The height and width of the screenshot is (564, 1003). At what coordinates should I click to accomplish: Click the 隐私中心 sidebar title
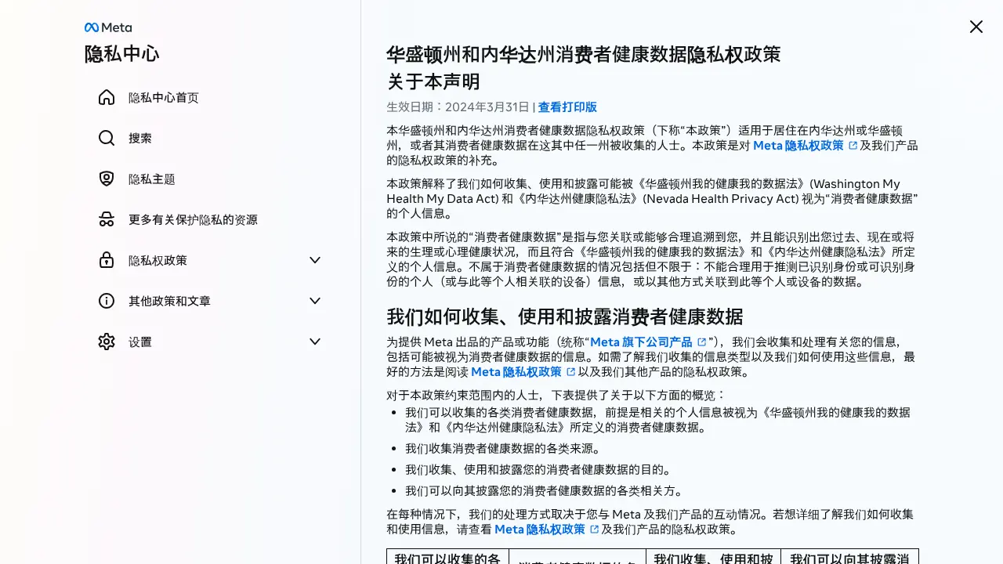coord(122,54)
